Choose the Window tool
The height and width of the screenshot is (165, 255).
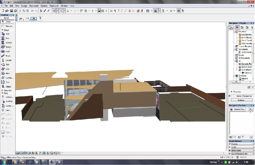pyautogui.click(x=7, y=43)
